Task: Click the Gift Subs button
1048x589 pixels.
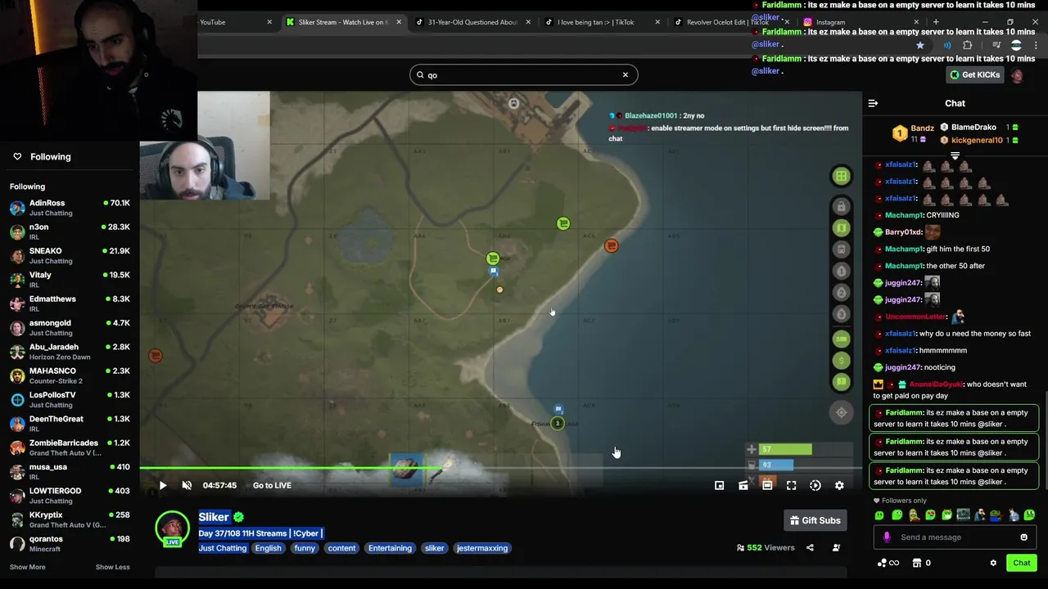Action: (x=815, y=520)
